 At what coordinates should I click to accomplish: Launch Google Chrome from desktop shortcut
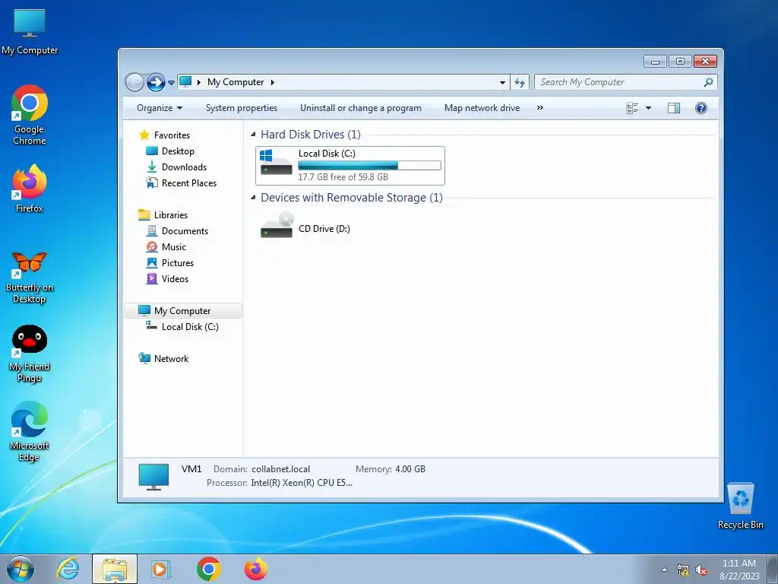[30, 116]
